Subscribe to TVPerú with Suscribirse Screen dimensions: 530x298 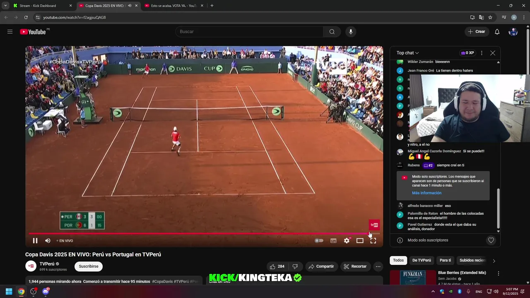(x=89, y=267)
